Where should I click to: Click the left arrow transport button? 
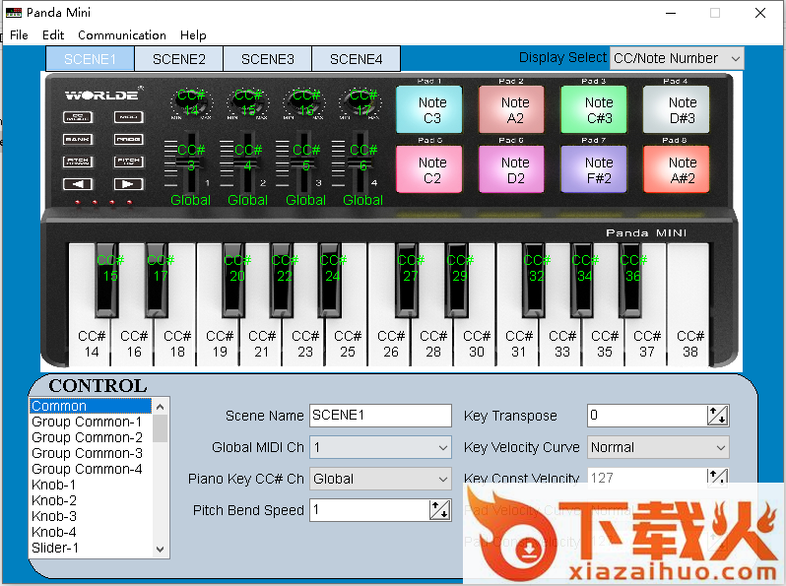[78, 184]
